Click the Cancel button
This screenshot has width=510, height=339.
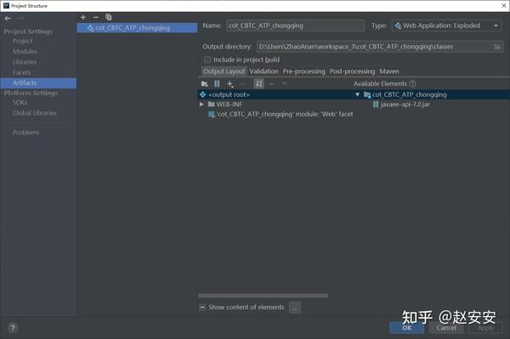[446, 328]
